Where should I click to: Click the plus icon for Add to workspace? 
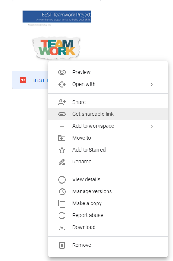click(62, 126)
